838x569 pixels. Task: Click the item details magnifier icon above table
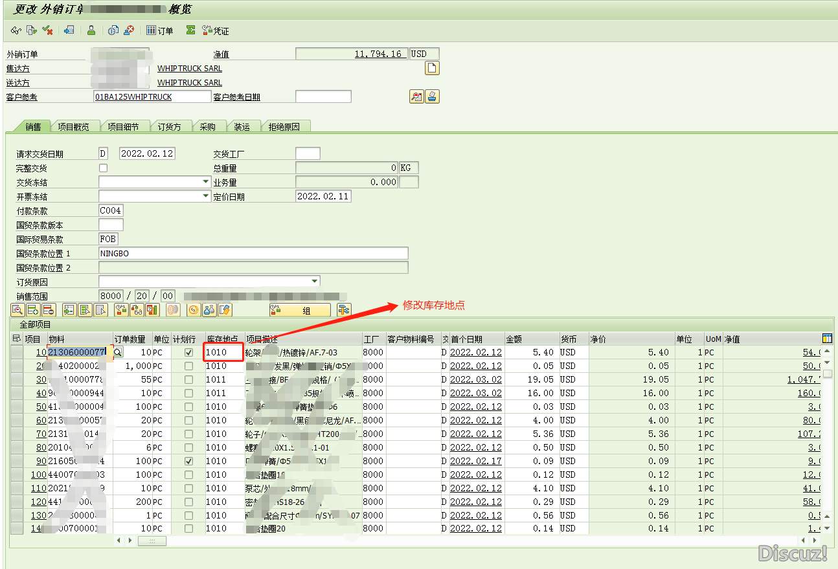17,310
